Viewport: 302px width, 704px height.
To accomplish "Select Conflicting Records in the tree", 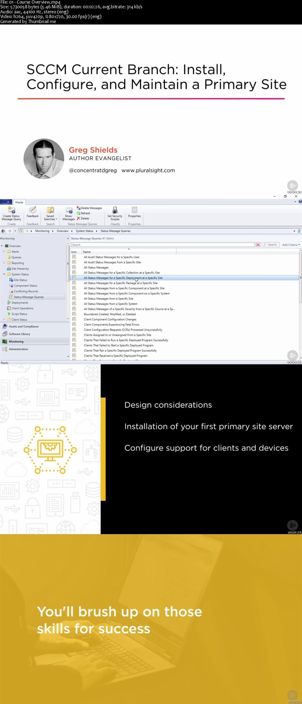I will 26,291.
